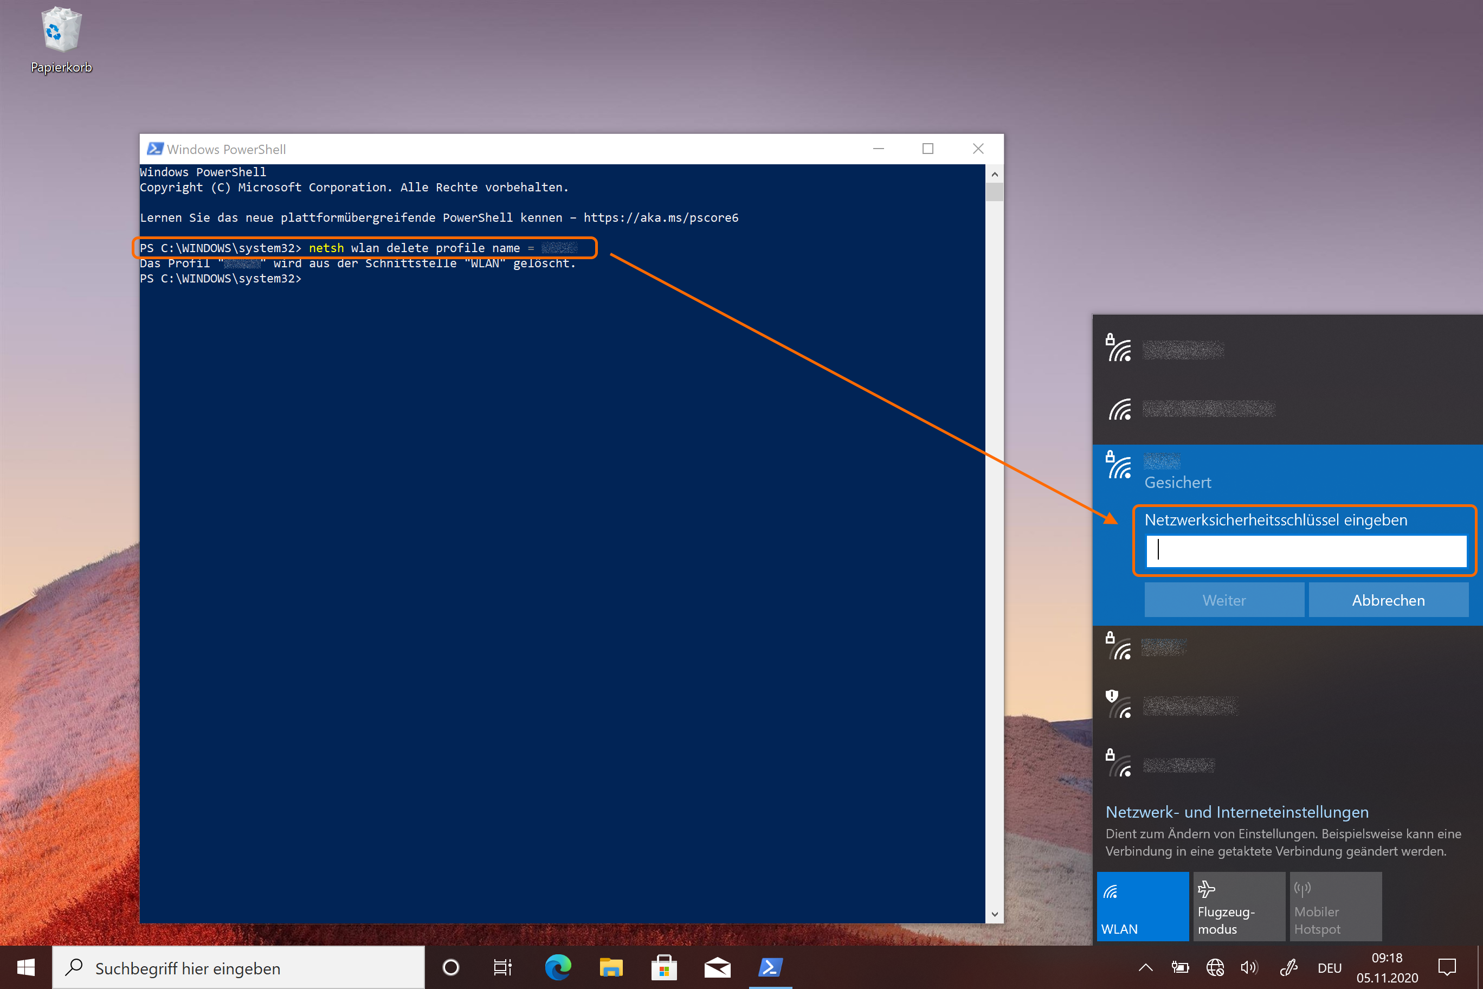Viewport: 1483px width, 989px height.
Task: Open the Mail app in taskbar
Action: pyautogui.click(x=717, y=967)
